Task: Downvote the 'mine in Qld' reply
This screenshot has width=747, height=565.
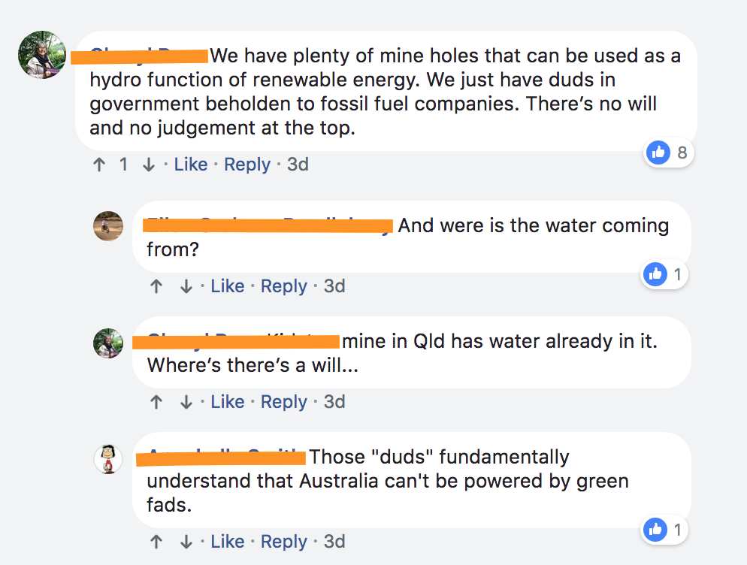Action: pyautogui.click(x=186, y=402)
